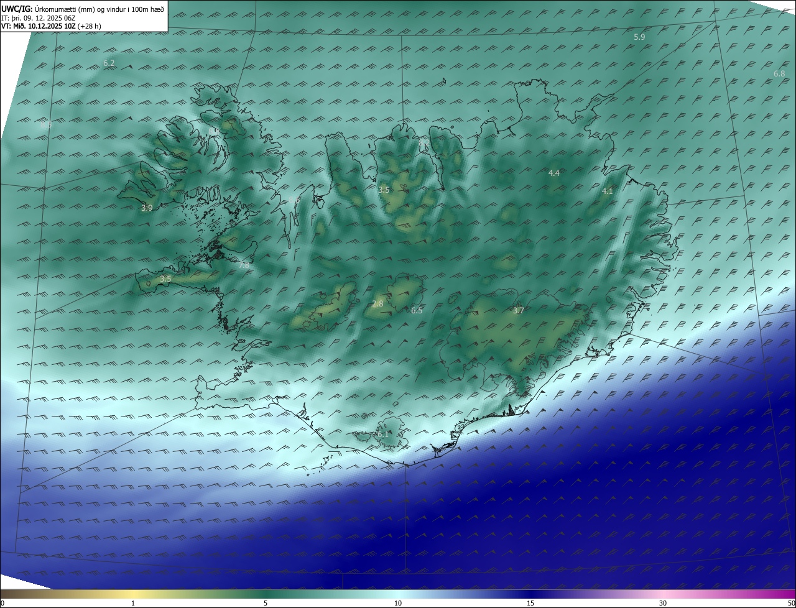Click the 3.9 value in the Westfjords
Screen dimensions: 796x608
[147, 208]
